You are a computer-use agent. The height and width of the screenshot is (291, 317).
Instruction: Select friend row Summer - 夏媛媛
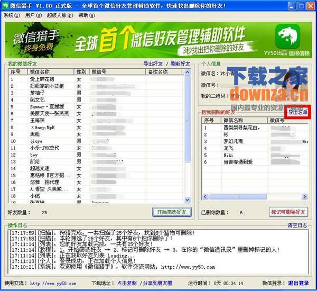point(96,107)
